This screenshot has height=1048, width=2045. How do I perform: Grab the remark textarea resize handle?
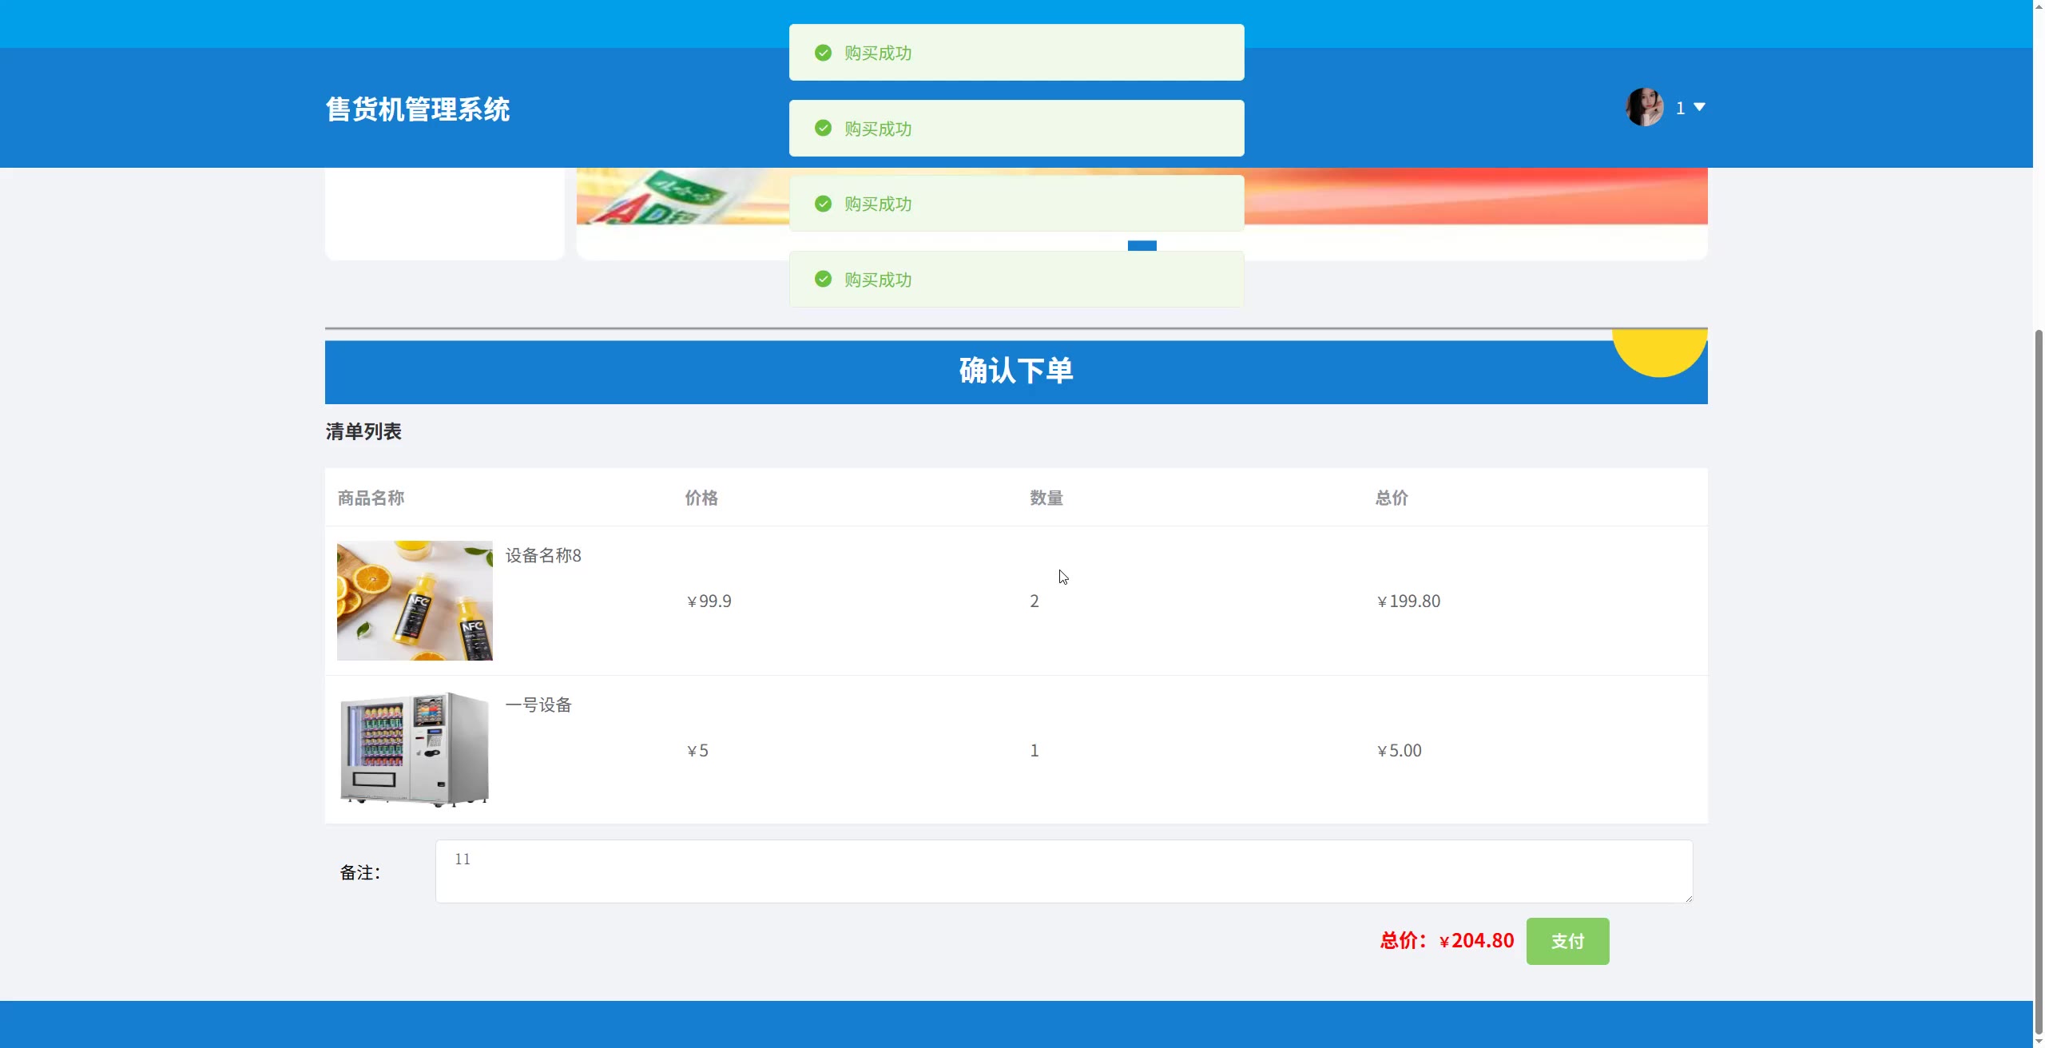click(1688, 899)
